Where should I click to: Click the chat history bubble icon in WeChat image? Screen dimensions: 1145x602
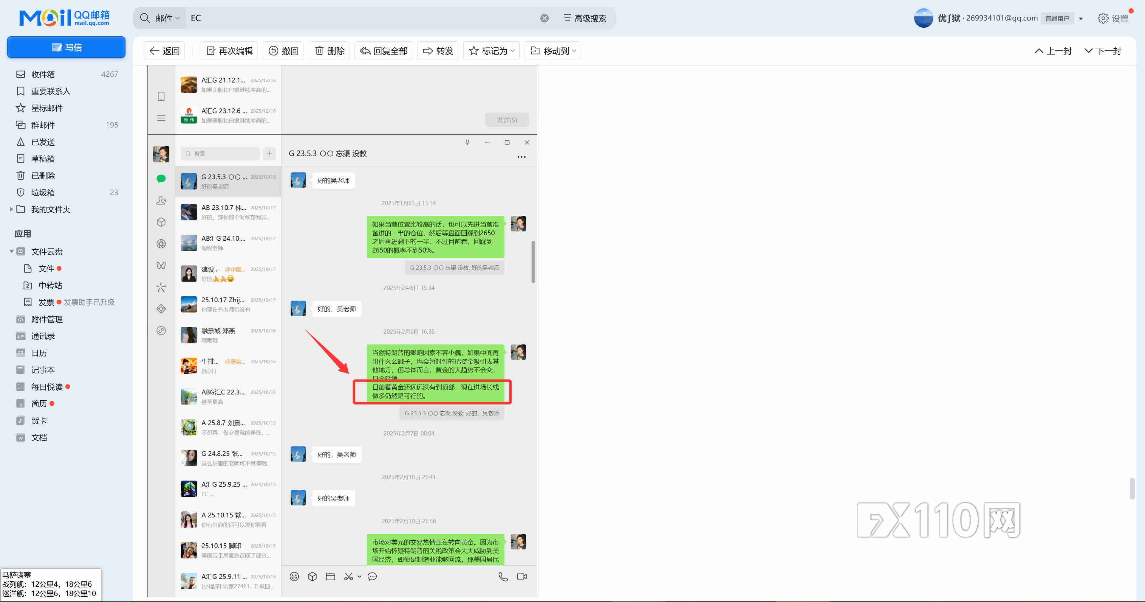(x=372, y=576)
